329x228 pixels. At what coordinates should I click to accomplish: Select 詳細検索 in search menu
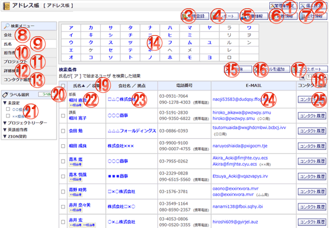click(29, 71)
